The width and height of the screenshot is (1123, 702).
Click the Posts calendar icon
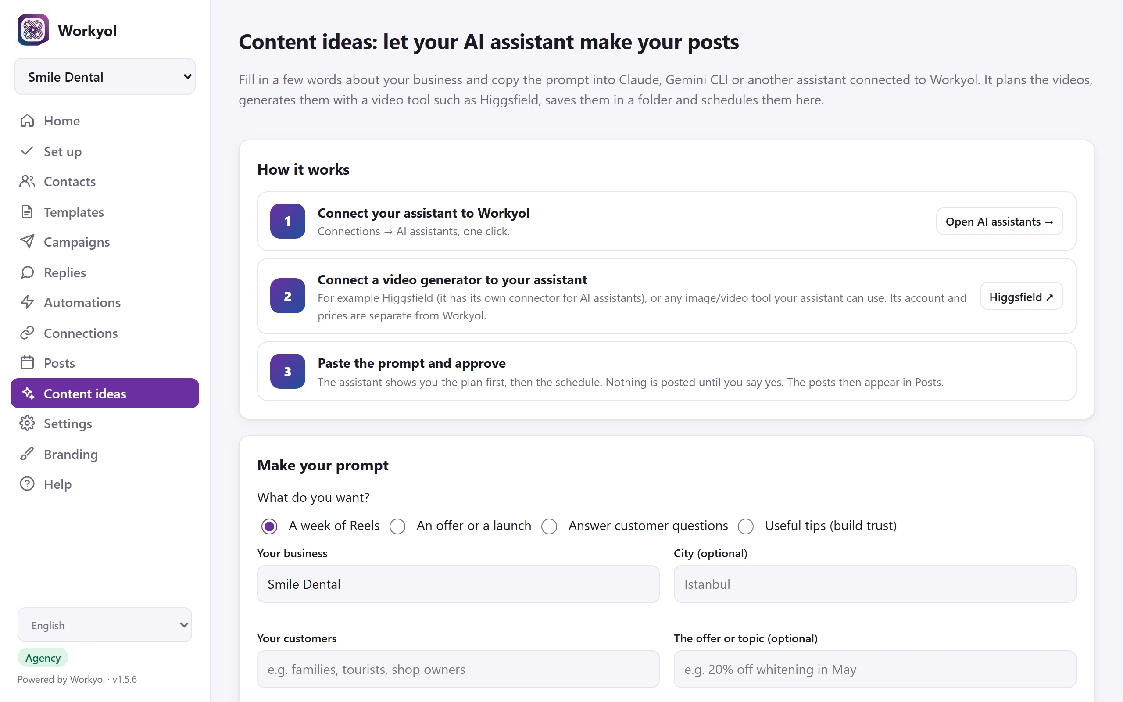pos(27,362)
